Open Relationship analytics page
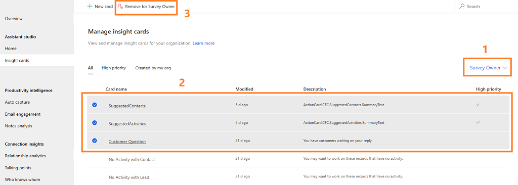 (x=25, y=156)
